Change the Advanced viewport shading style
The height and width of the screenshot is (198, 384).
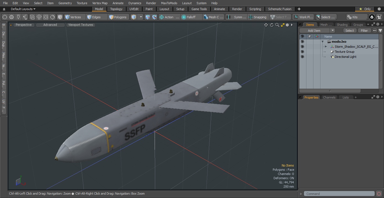click(x=50, y=25)
